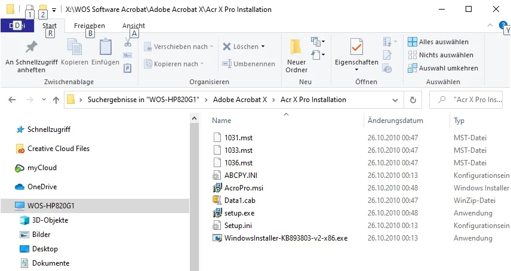Screen dimensions: 511x271
Task: Click the Neuer Ordner folder icon
Action: tap(296, 47)
